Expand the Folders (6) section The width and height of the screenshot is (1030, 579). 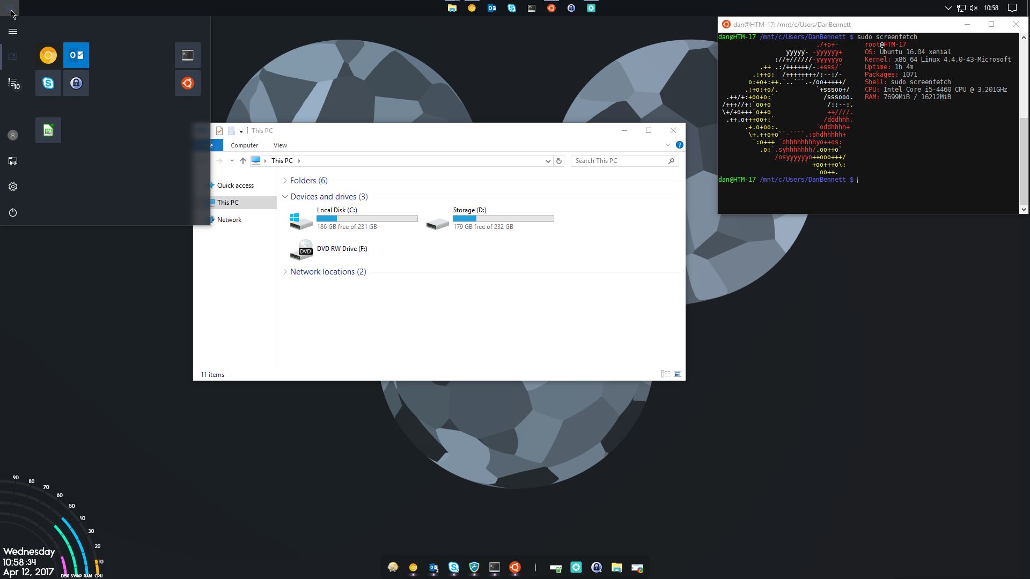[x=285, y=181]
